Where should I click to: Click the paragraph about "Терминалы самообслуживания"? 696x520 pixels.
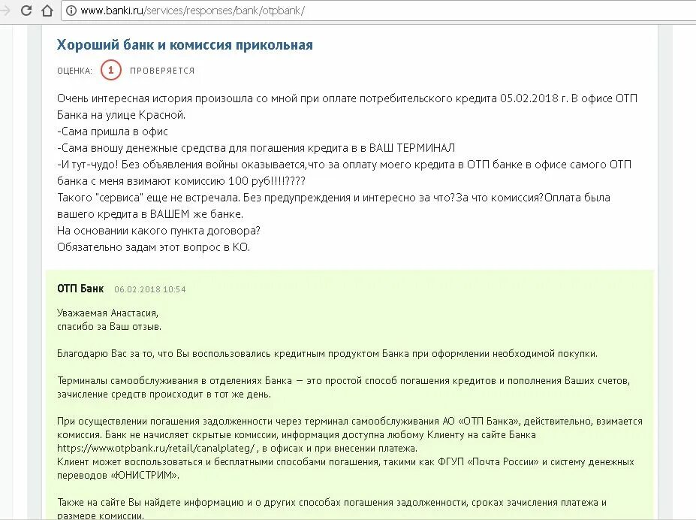click(x=344, y=387)
